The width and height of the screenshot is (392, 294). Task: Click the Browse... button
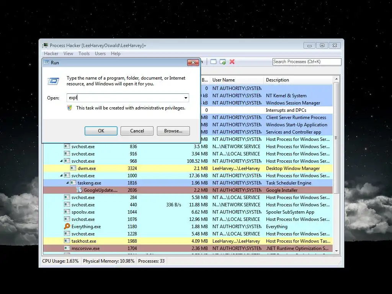point(173,131)
